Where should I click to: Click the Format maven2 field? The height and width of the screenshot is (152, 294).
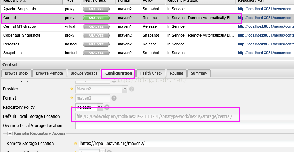[93, 98]
